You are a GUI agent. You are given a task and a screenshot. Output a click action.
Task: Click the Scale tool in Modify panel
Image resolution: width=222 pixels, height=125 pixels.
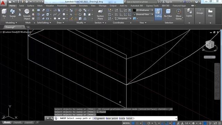80,18
